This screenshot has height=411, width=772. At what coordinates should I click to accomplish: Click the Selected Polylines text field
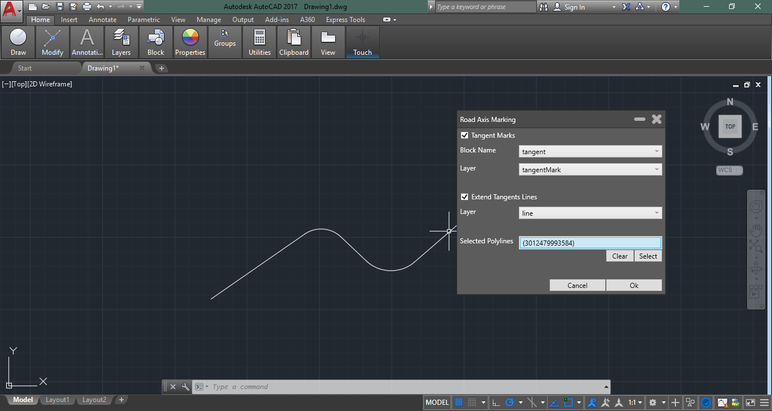coord(590,243)
